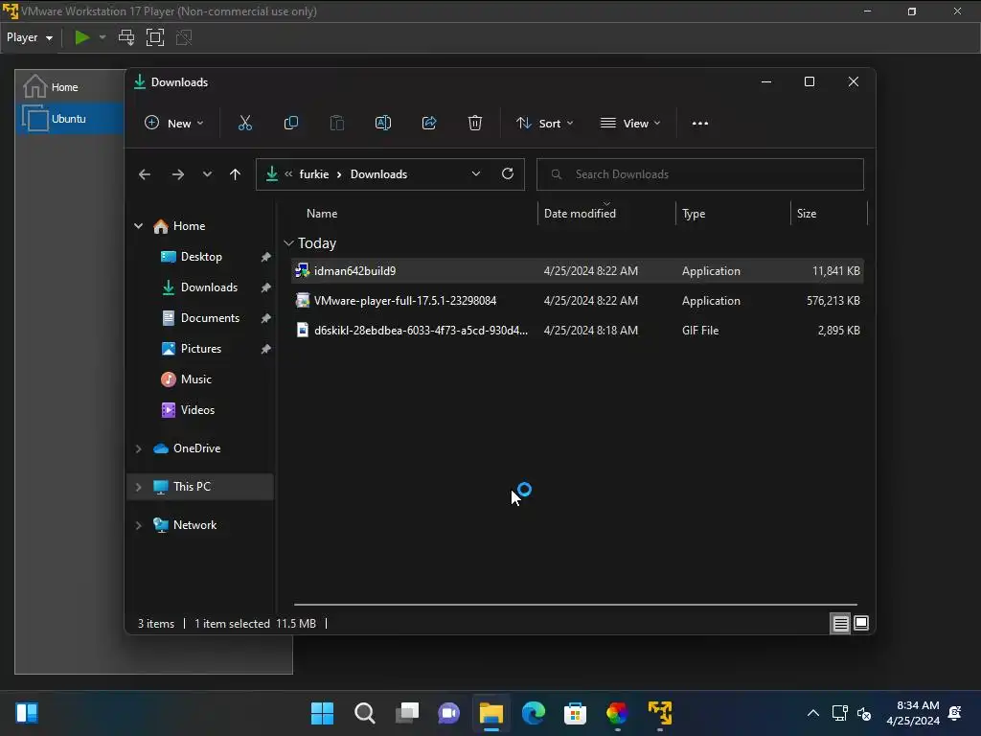981x736 pixels.
Task: Select the d6skikl GIF file
Action: 577,331
